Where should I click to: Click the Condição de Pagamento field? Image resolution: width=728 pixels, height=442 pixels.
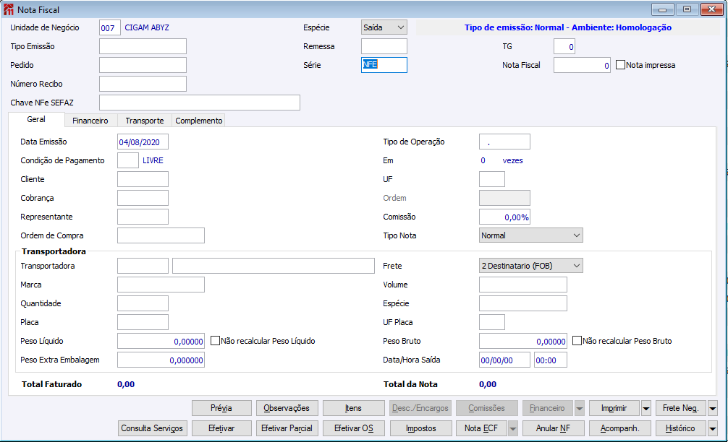(127, 160)
